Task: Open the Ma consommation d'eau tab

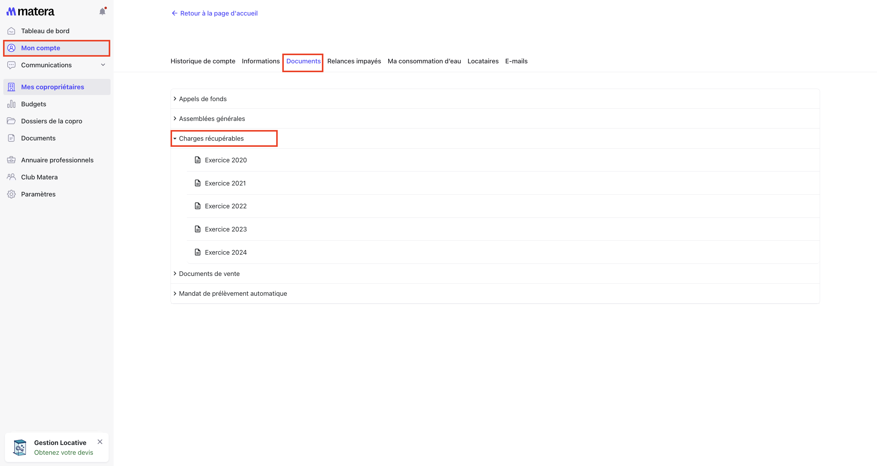Action: [424, 61]
